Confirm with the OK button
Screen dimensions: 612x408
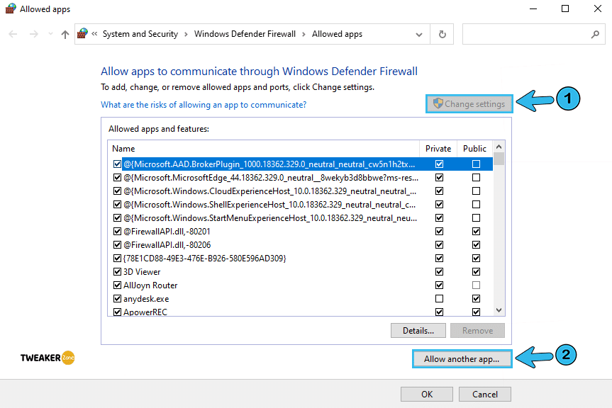pyautogui.click(x=427, y=395)
